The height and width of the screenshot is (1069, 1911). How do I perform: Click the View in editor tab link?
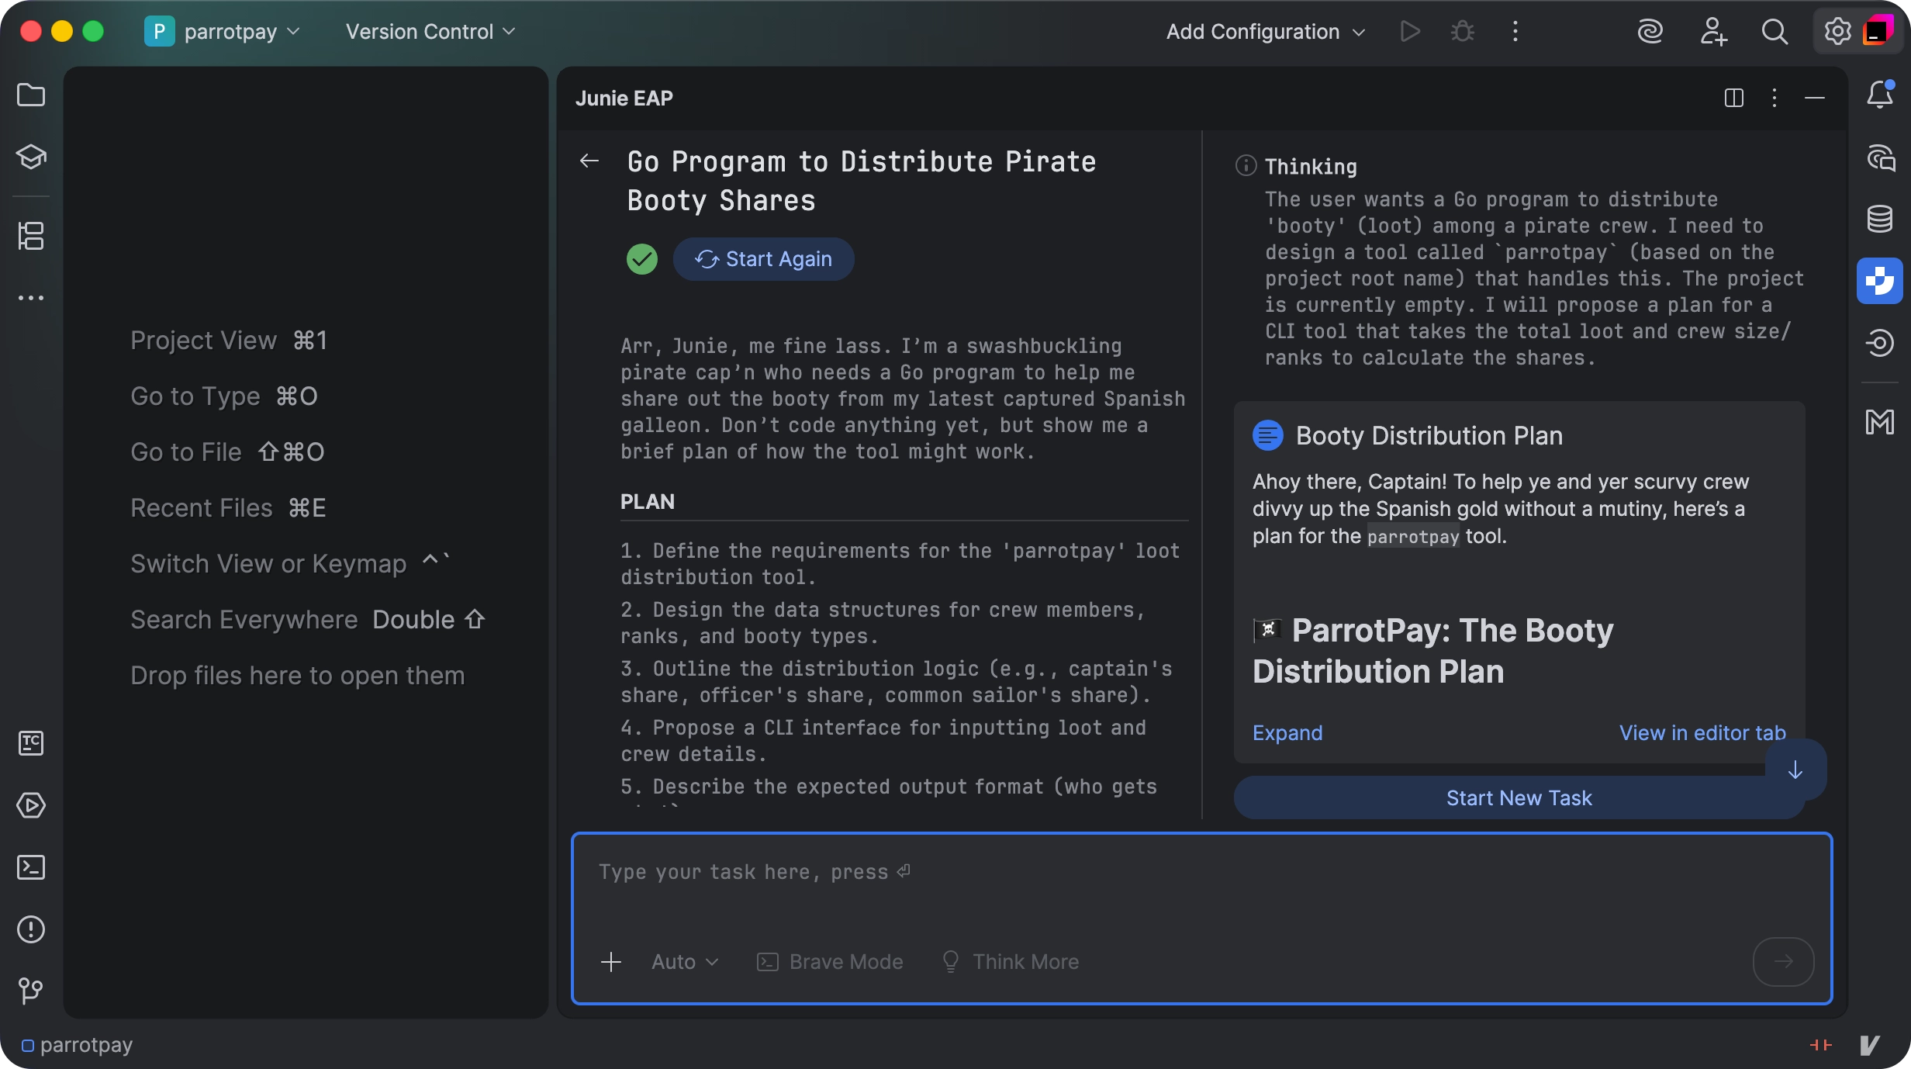1702,733
